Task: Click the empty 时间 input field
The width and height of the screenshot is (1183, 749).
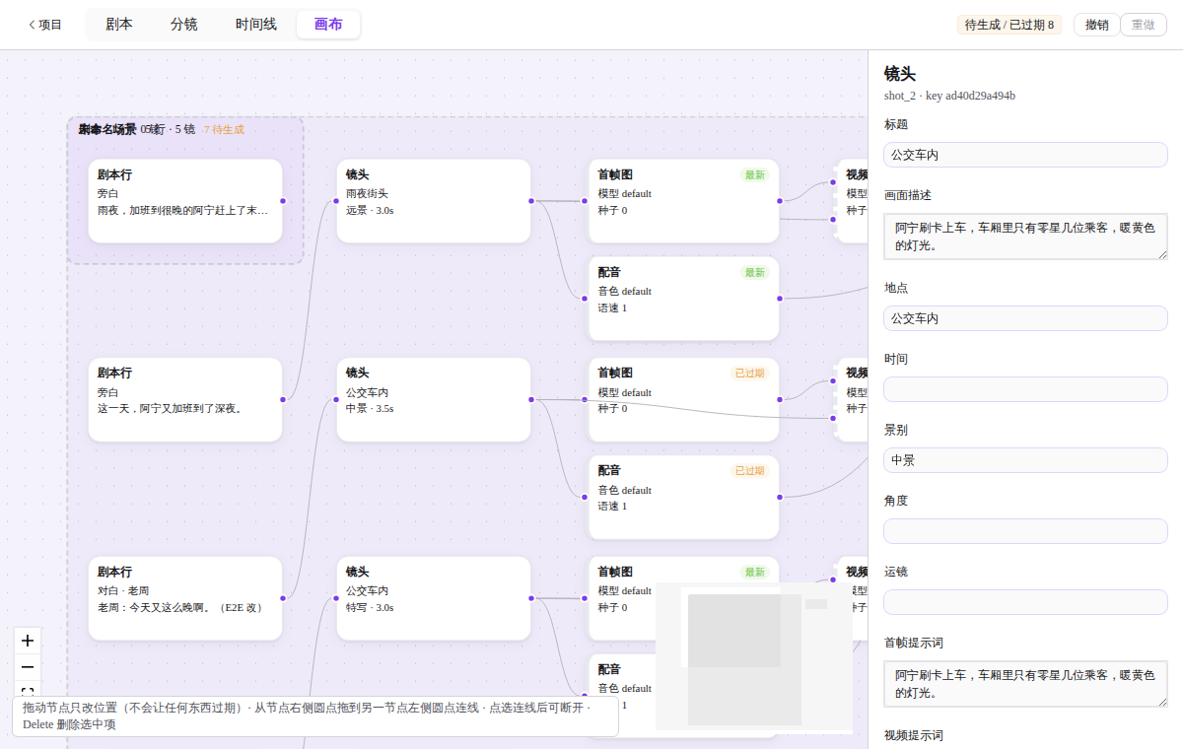Action: click(x=1025, y=389)
